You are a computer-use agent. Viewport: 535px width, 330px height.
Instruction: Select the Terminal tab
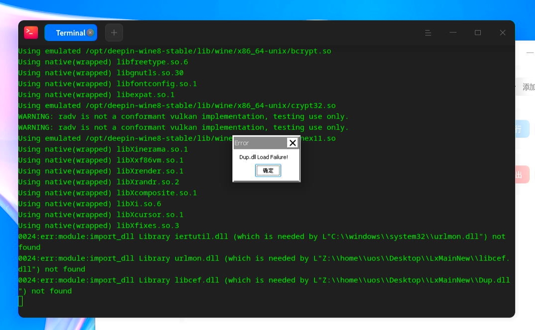(71, 33)
